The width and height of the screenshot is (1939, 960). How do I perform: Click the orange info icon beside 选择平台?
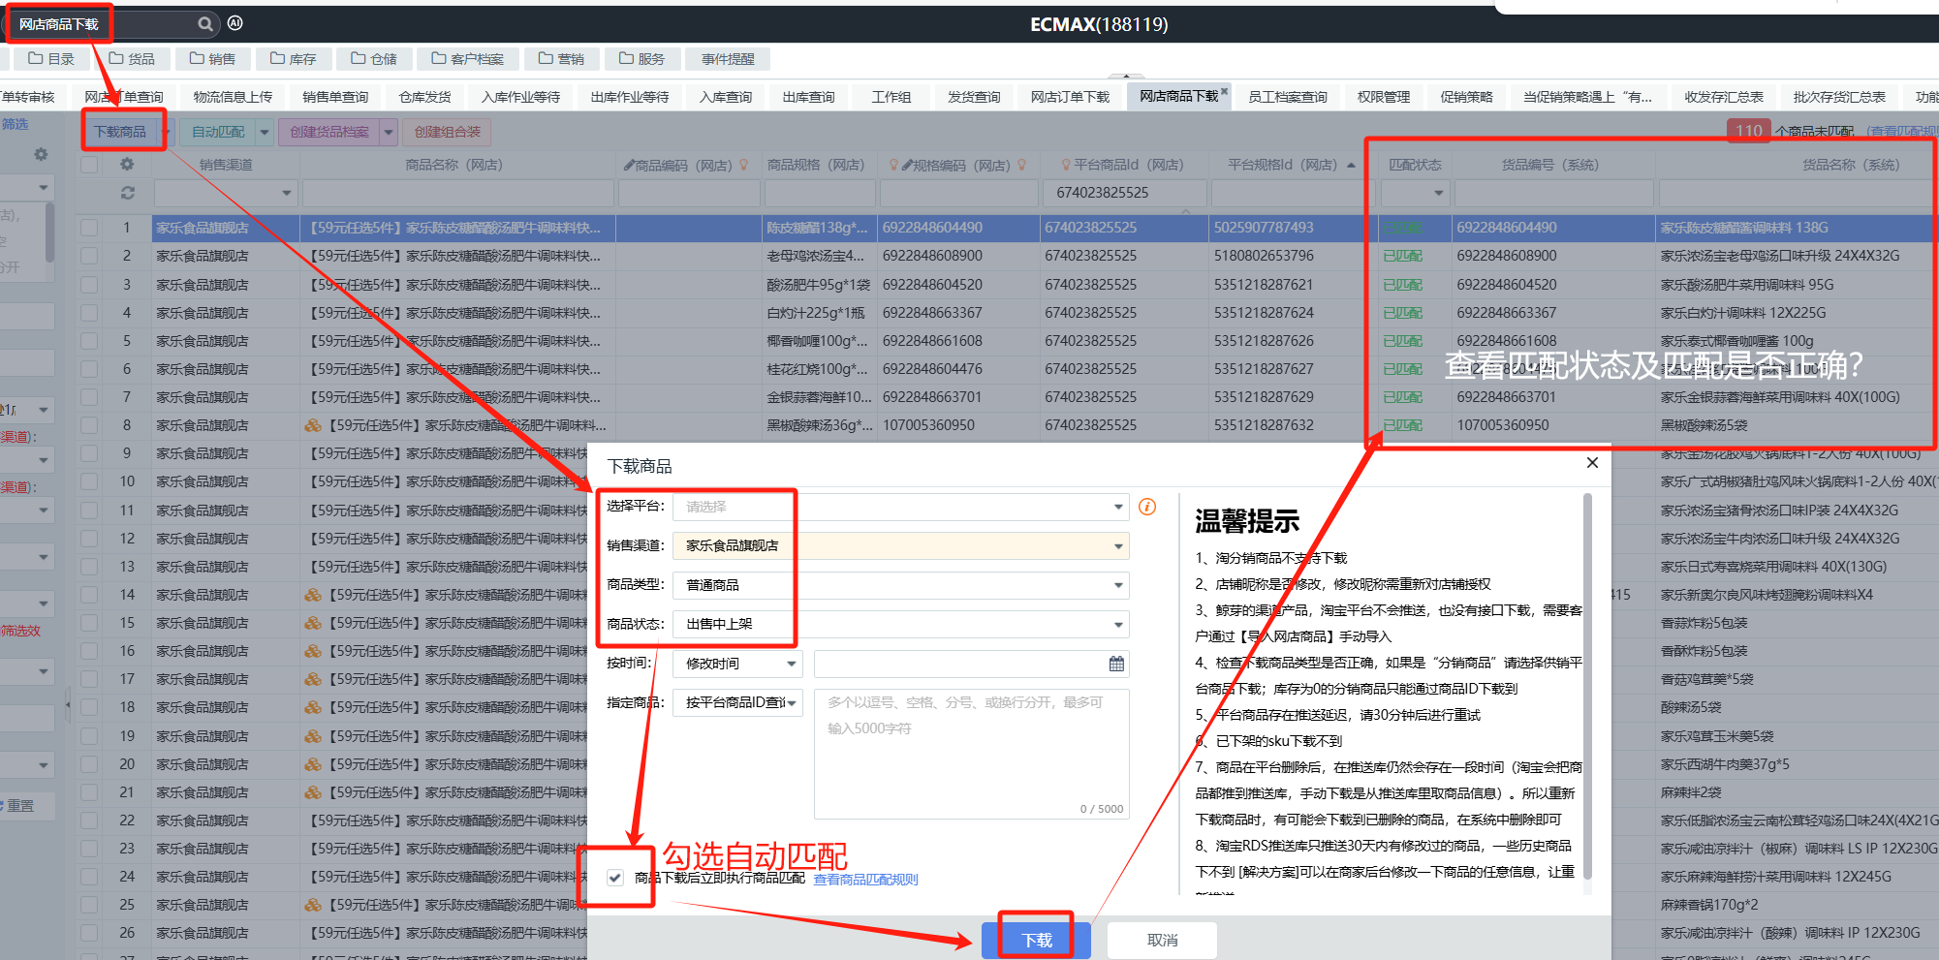tap(1147, 507)
